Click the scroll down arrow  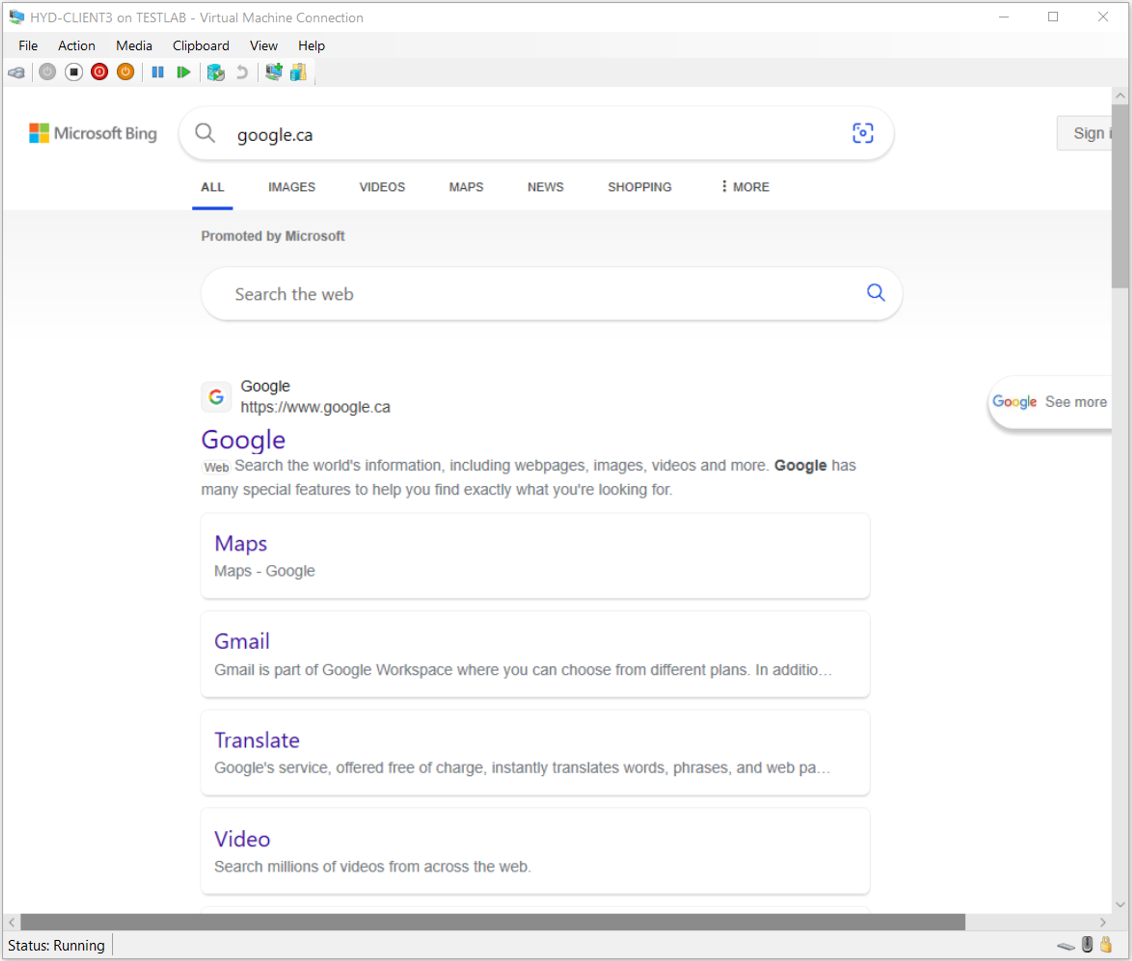click(x=1121, y=905)
